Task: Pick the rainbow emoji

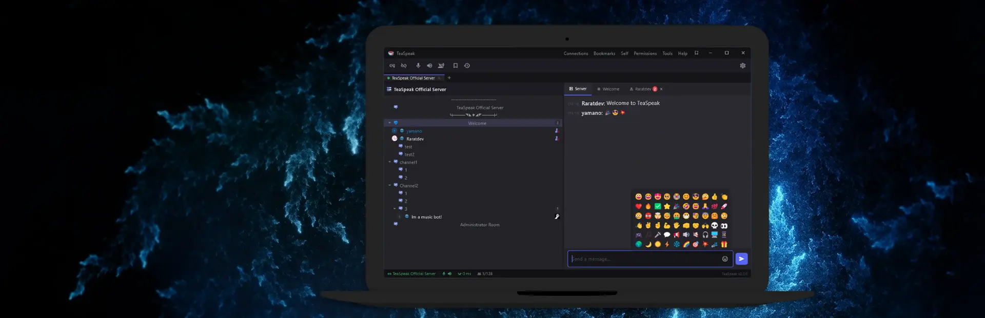Action: tap(686, 244)
